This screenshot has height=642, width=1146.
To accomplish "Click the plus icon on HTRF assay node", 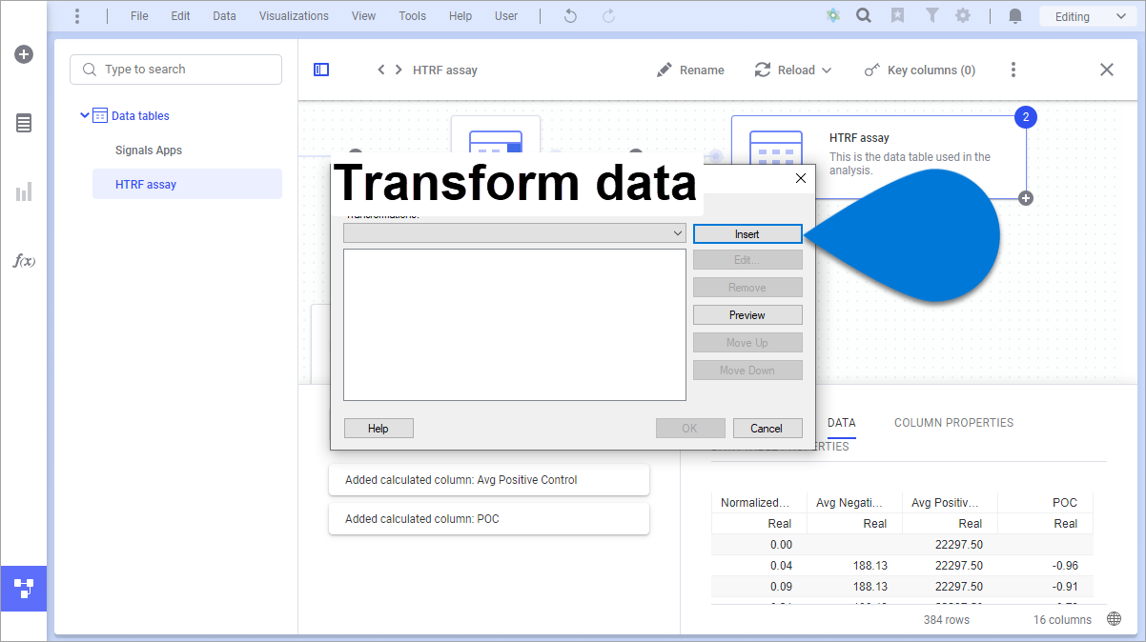I will [1026, 198].
